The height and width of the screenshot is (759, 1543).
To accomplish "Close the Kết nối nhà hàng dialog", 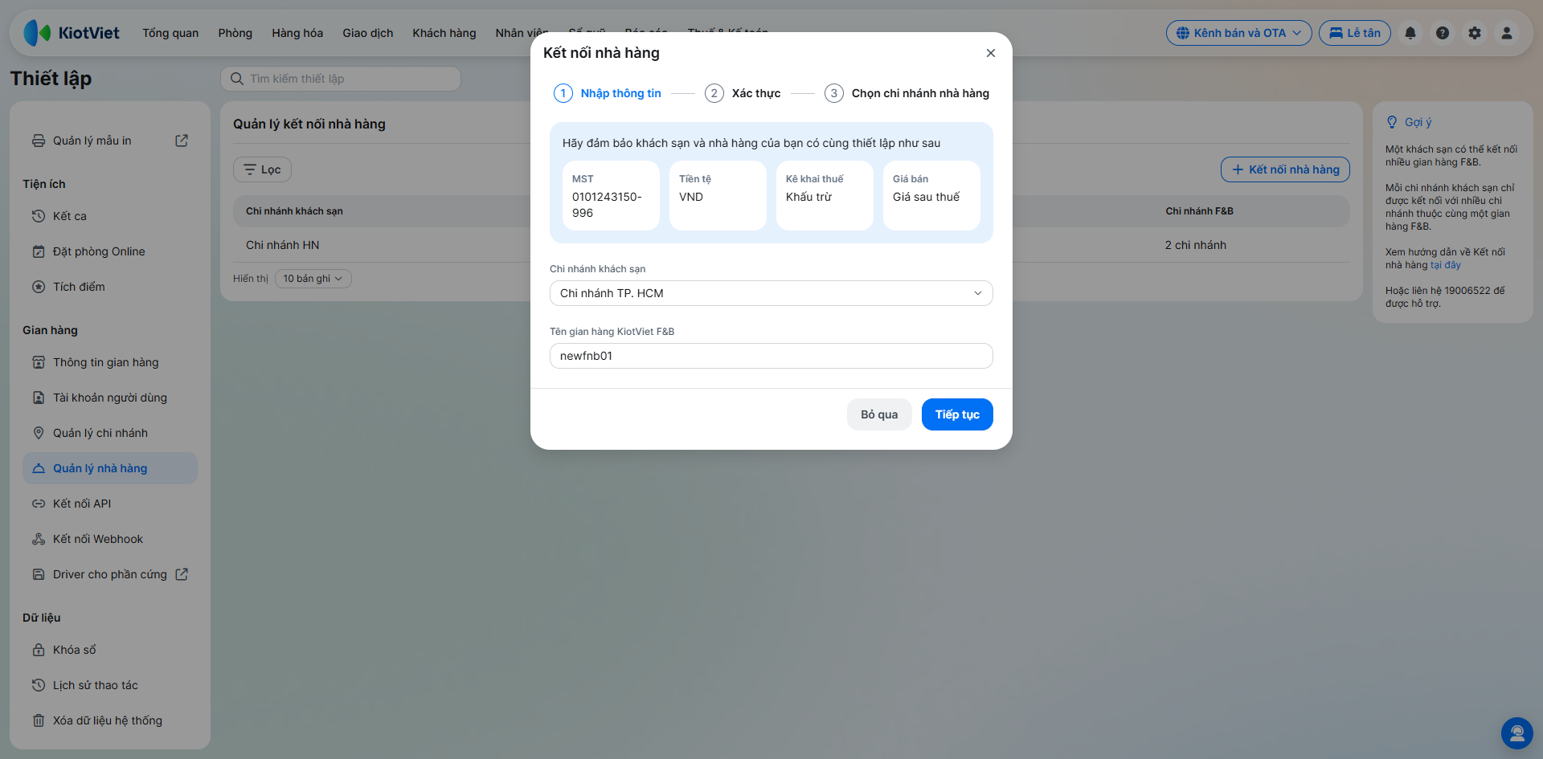I will pos(991,53).
